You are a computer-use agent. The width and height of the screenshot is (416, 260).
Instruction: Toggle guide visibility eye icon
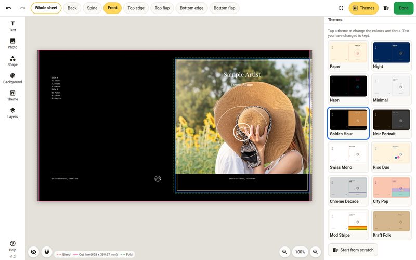click(33, 252)
